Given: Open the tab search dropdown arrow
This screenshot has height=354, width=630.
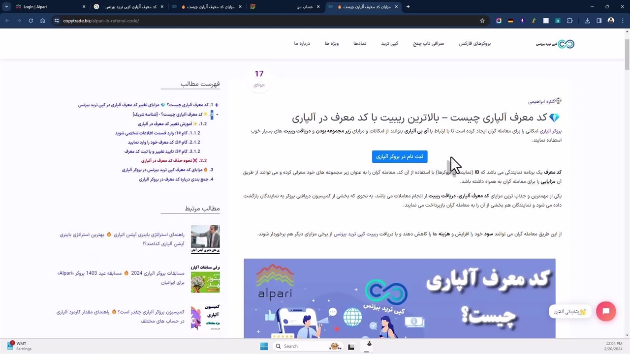Looking at the screenshot, I should 6,7.
